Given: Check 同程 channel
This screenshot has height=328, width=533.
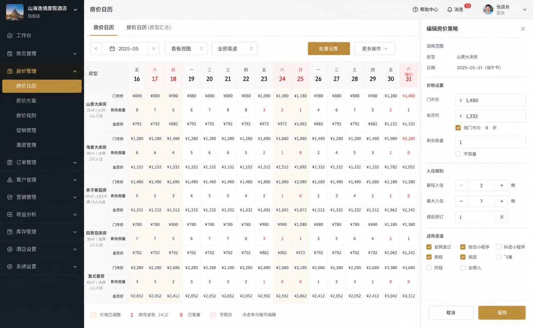Looking at the screenshot, I should tap(429, 268).
